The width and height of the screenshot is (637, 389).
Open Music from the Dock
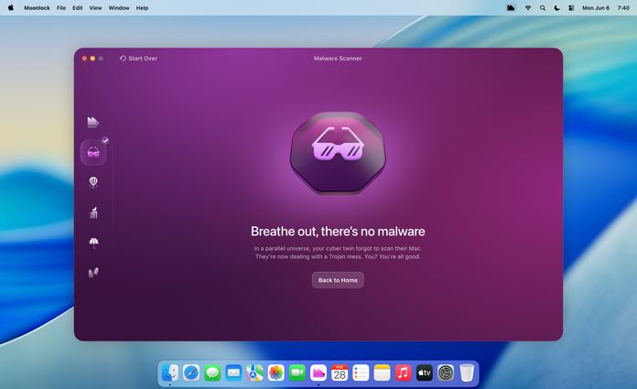coord(403,373)
